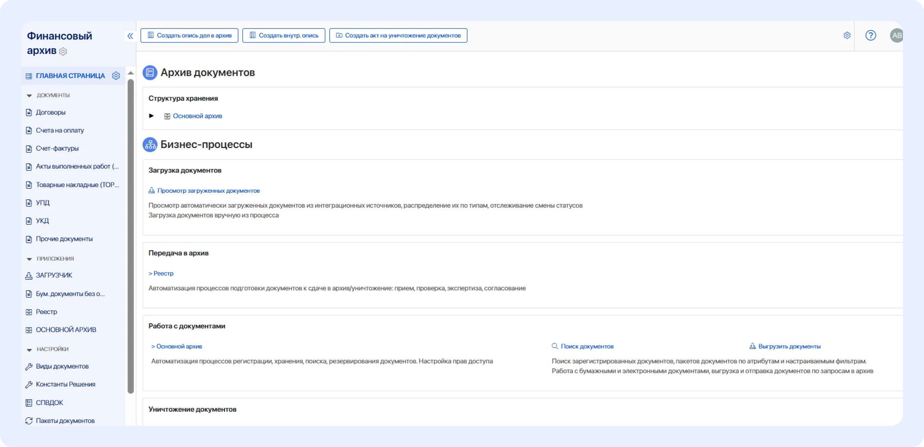Collapse the sidebar with double chevron
This screenshot has width=924, height=447.
[x=130, y=36]
